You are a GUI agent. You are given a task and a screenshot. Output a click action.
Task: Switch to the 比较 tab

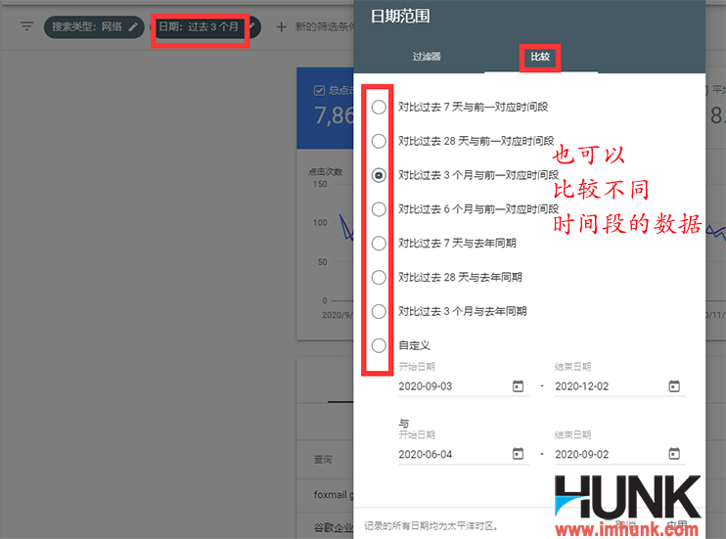540,57
